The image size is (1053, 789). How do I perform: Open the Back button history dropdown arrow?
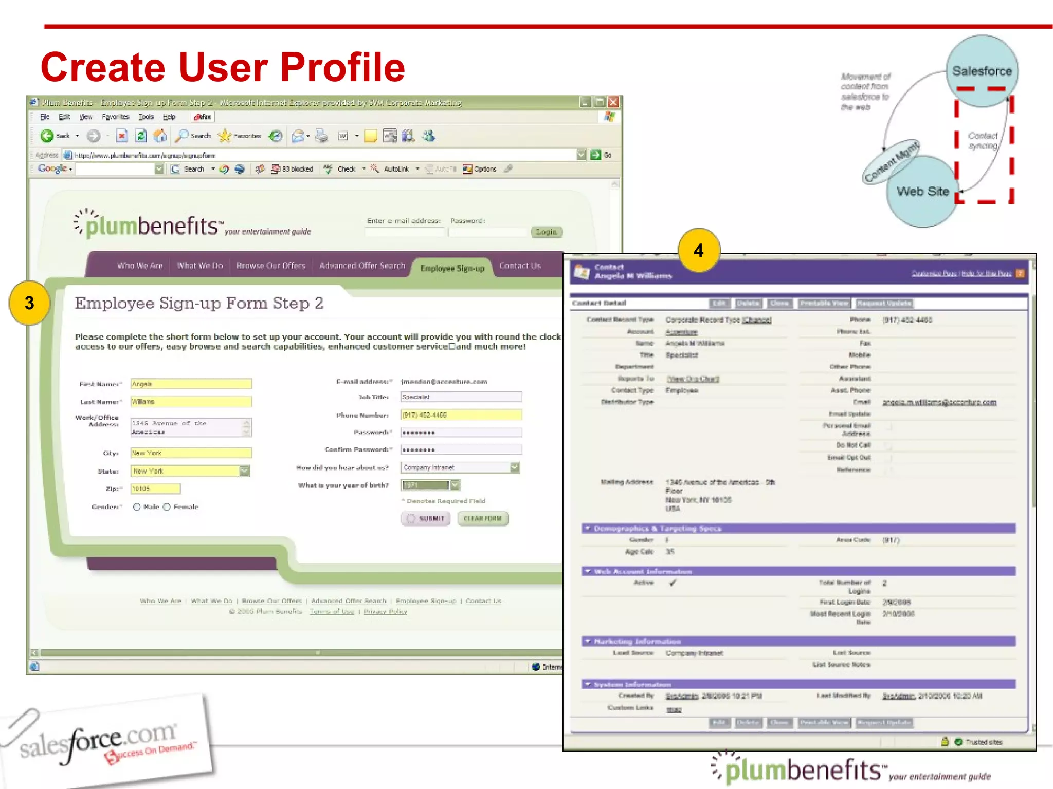[x=77, y=136]
